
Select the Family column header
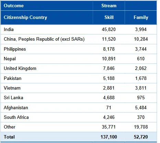141,18
